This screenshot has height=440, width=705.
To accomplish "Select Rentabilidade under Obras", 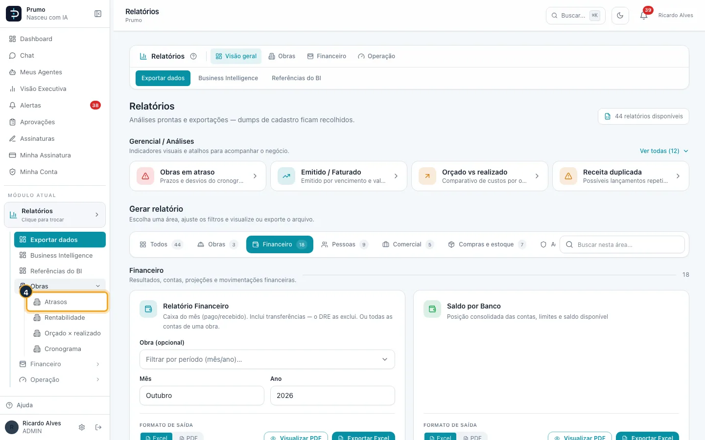I will 66,318.
